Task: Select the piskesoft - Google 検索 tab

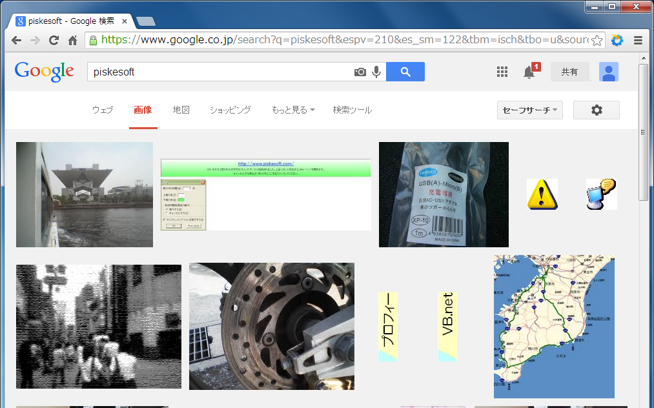Action: click(x=71, y=21)
